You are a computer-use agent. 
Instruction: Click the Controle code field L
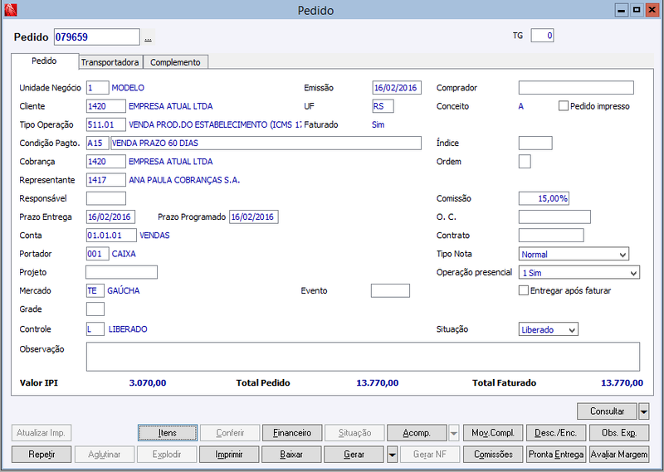pyautogui.click(x=95, y=329)
